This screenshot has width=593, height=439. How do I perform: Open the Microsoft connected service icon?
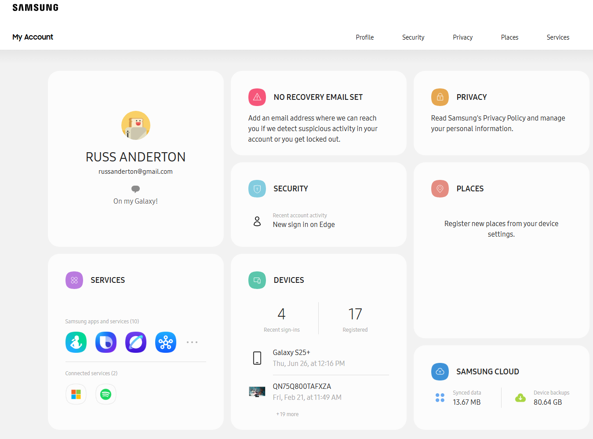76,394
